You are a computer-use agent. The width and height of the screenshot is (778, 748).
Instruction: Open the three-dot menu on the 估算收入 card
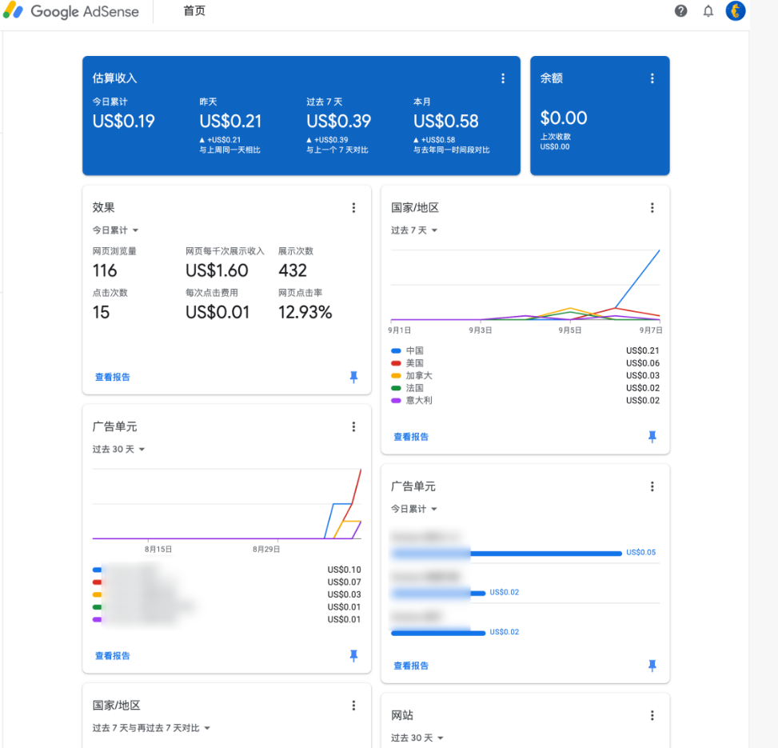click(503, 78)
